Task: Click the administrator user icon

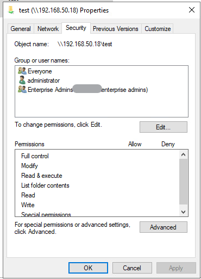Action: click(x=22, y=80)
